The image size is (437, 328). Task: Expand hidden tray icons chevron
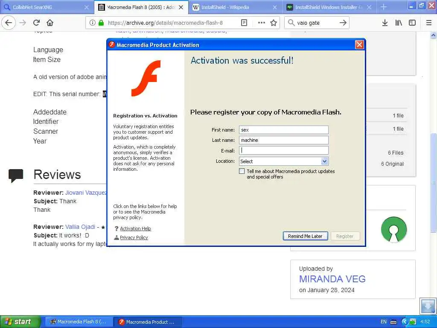point(405,322)
